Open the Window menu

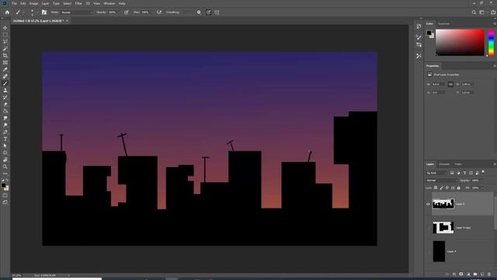[x=109, y=3]
